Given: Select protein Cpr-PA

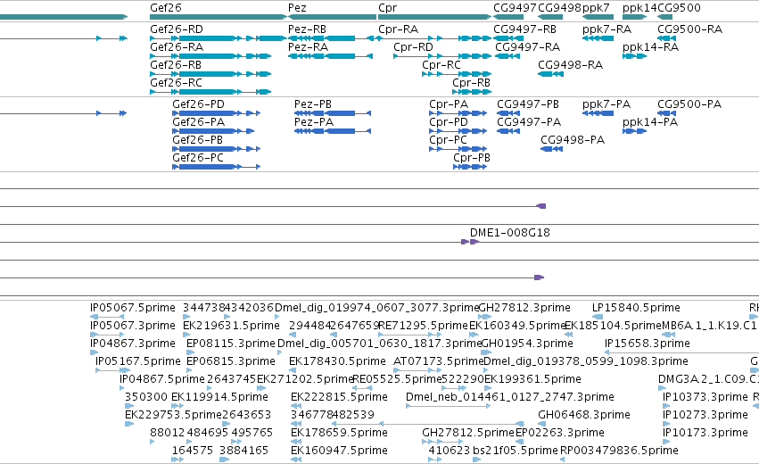Looking at the screenshot, I should 458,113.
